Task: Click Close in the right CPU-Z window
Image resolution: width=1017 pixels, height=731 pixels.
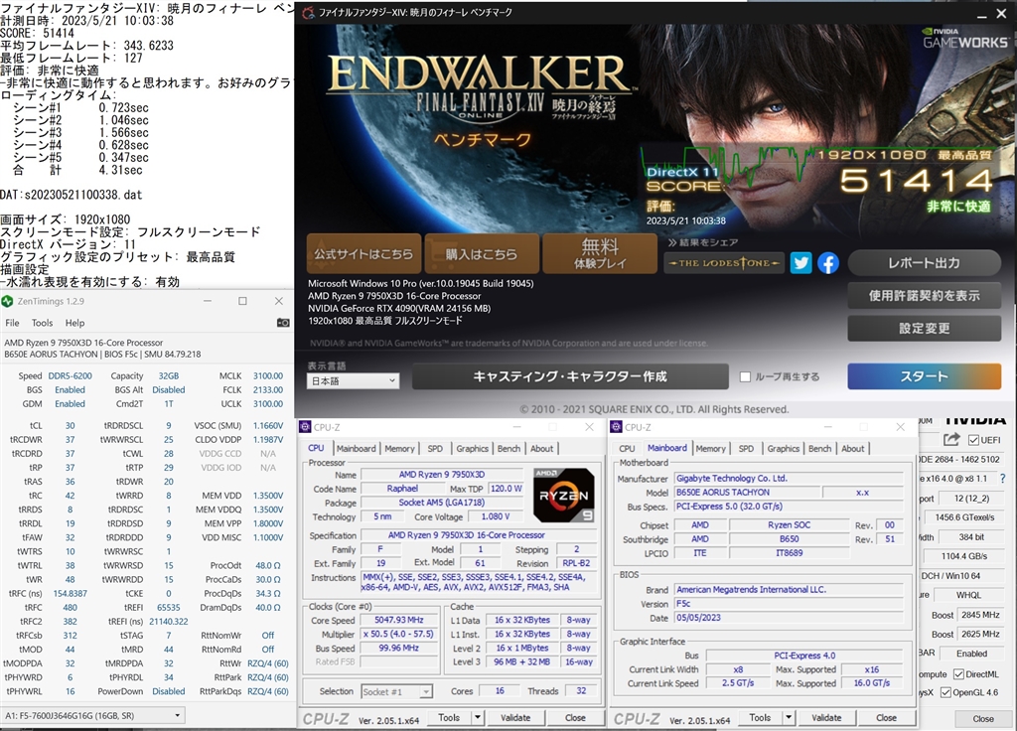Action: (x=887, y=717)
